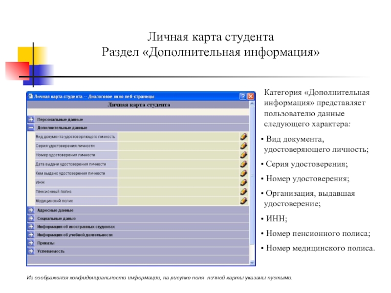Click the Медицинский полис value field
The height and width of the screenshot is (293, 391).
[x=178, y=201]
